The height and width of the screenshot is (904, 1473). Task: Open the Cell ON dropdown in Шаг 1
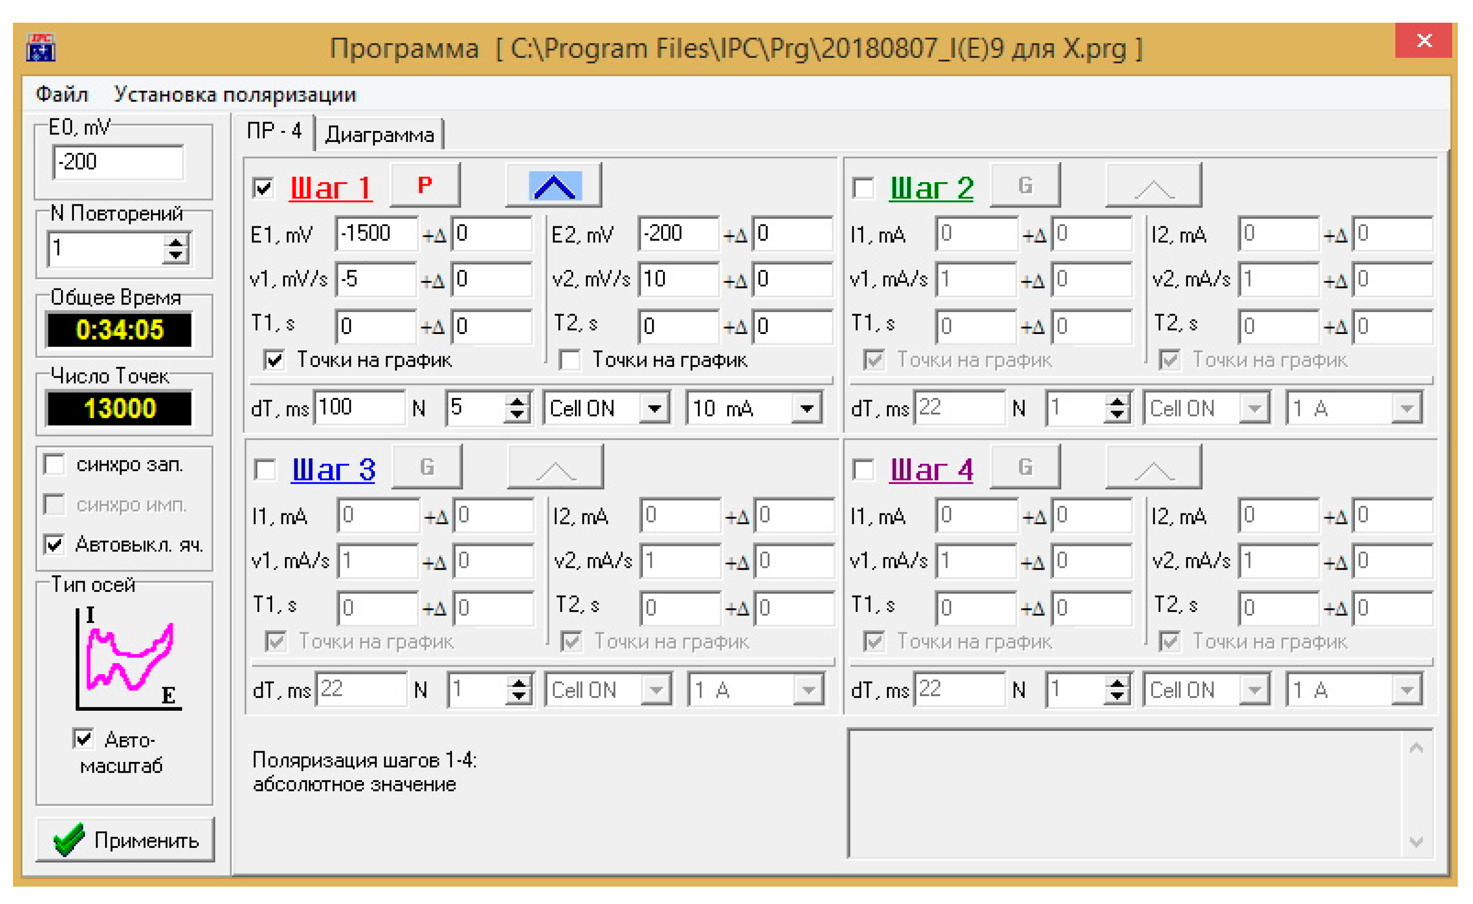pyautogui.click(x=654, y=409)
